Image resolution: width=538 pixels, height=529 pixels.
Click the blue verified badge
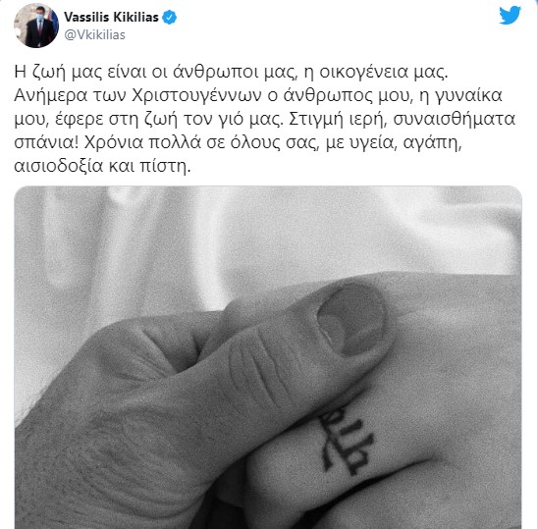click(x=169, y=17)
